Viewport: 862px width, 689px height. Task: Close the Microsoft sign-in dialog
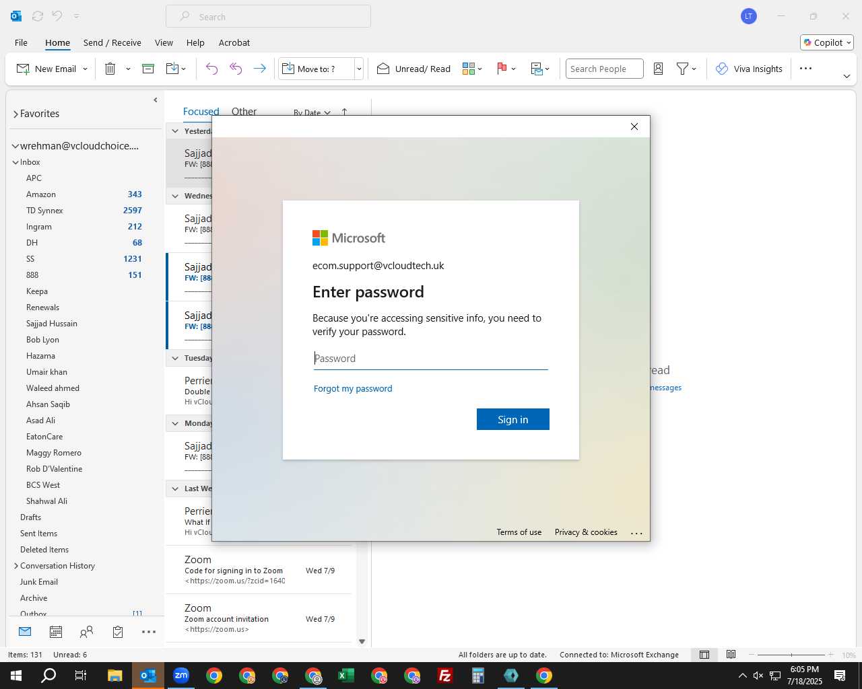pyautogui.click(x=634, y=126)
